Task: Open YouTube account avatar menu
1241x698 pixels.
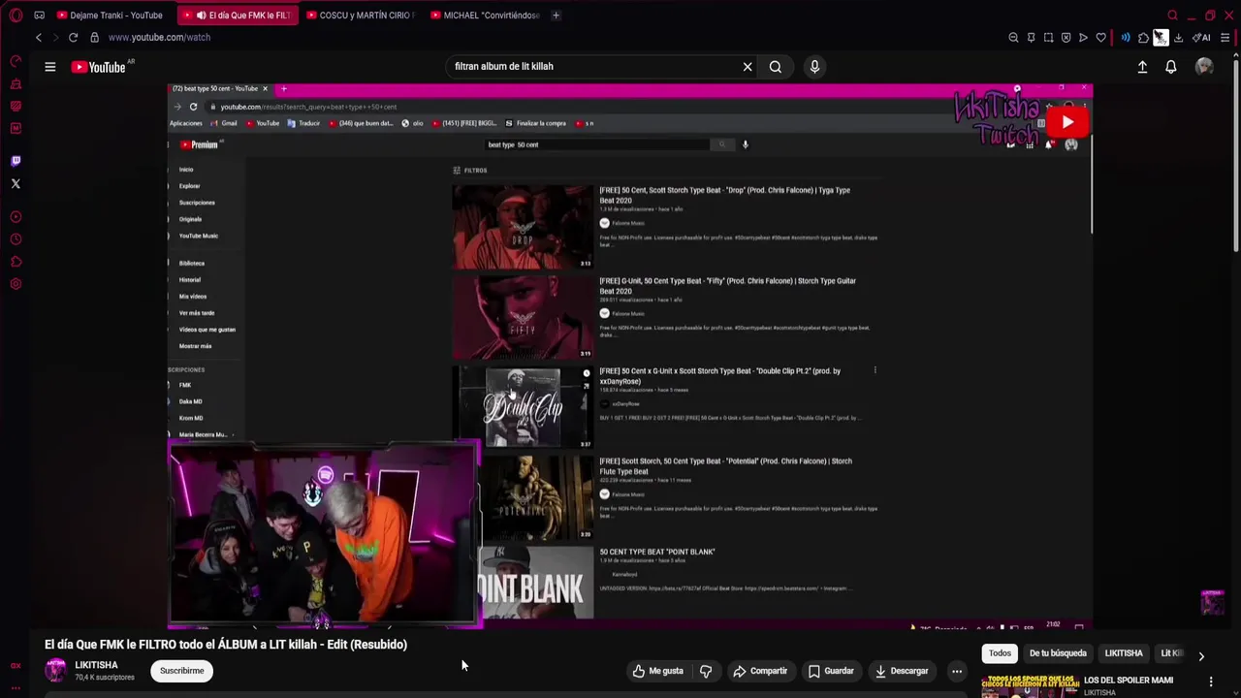Action: pyautogui.click(x=1204, y=67)
